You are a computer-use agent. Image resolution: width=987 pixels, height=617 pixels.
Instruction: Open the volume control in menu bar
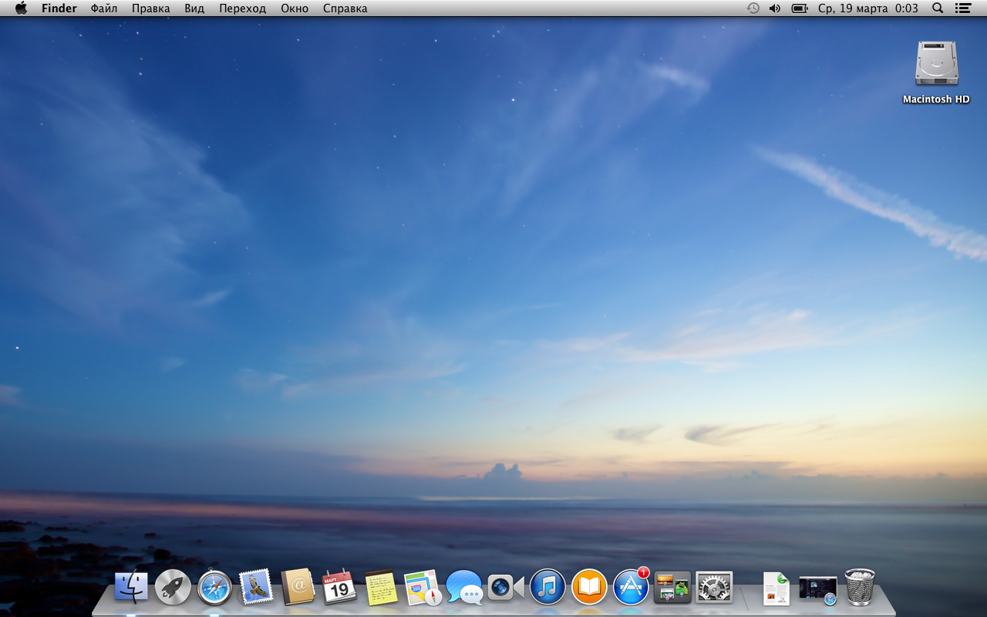point(775,8)
